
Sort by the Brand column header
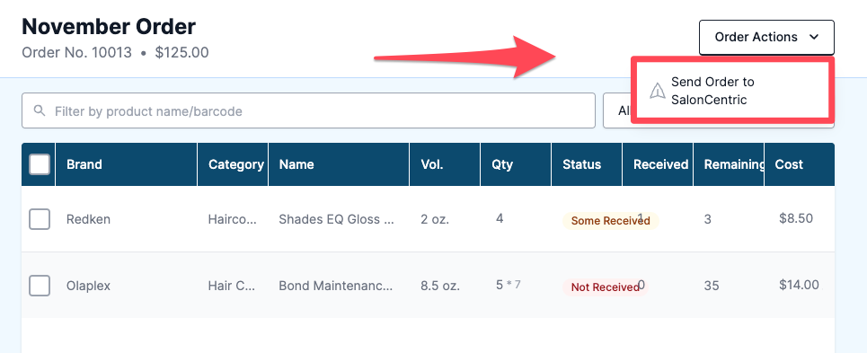(84, 164)
